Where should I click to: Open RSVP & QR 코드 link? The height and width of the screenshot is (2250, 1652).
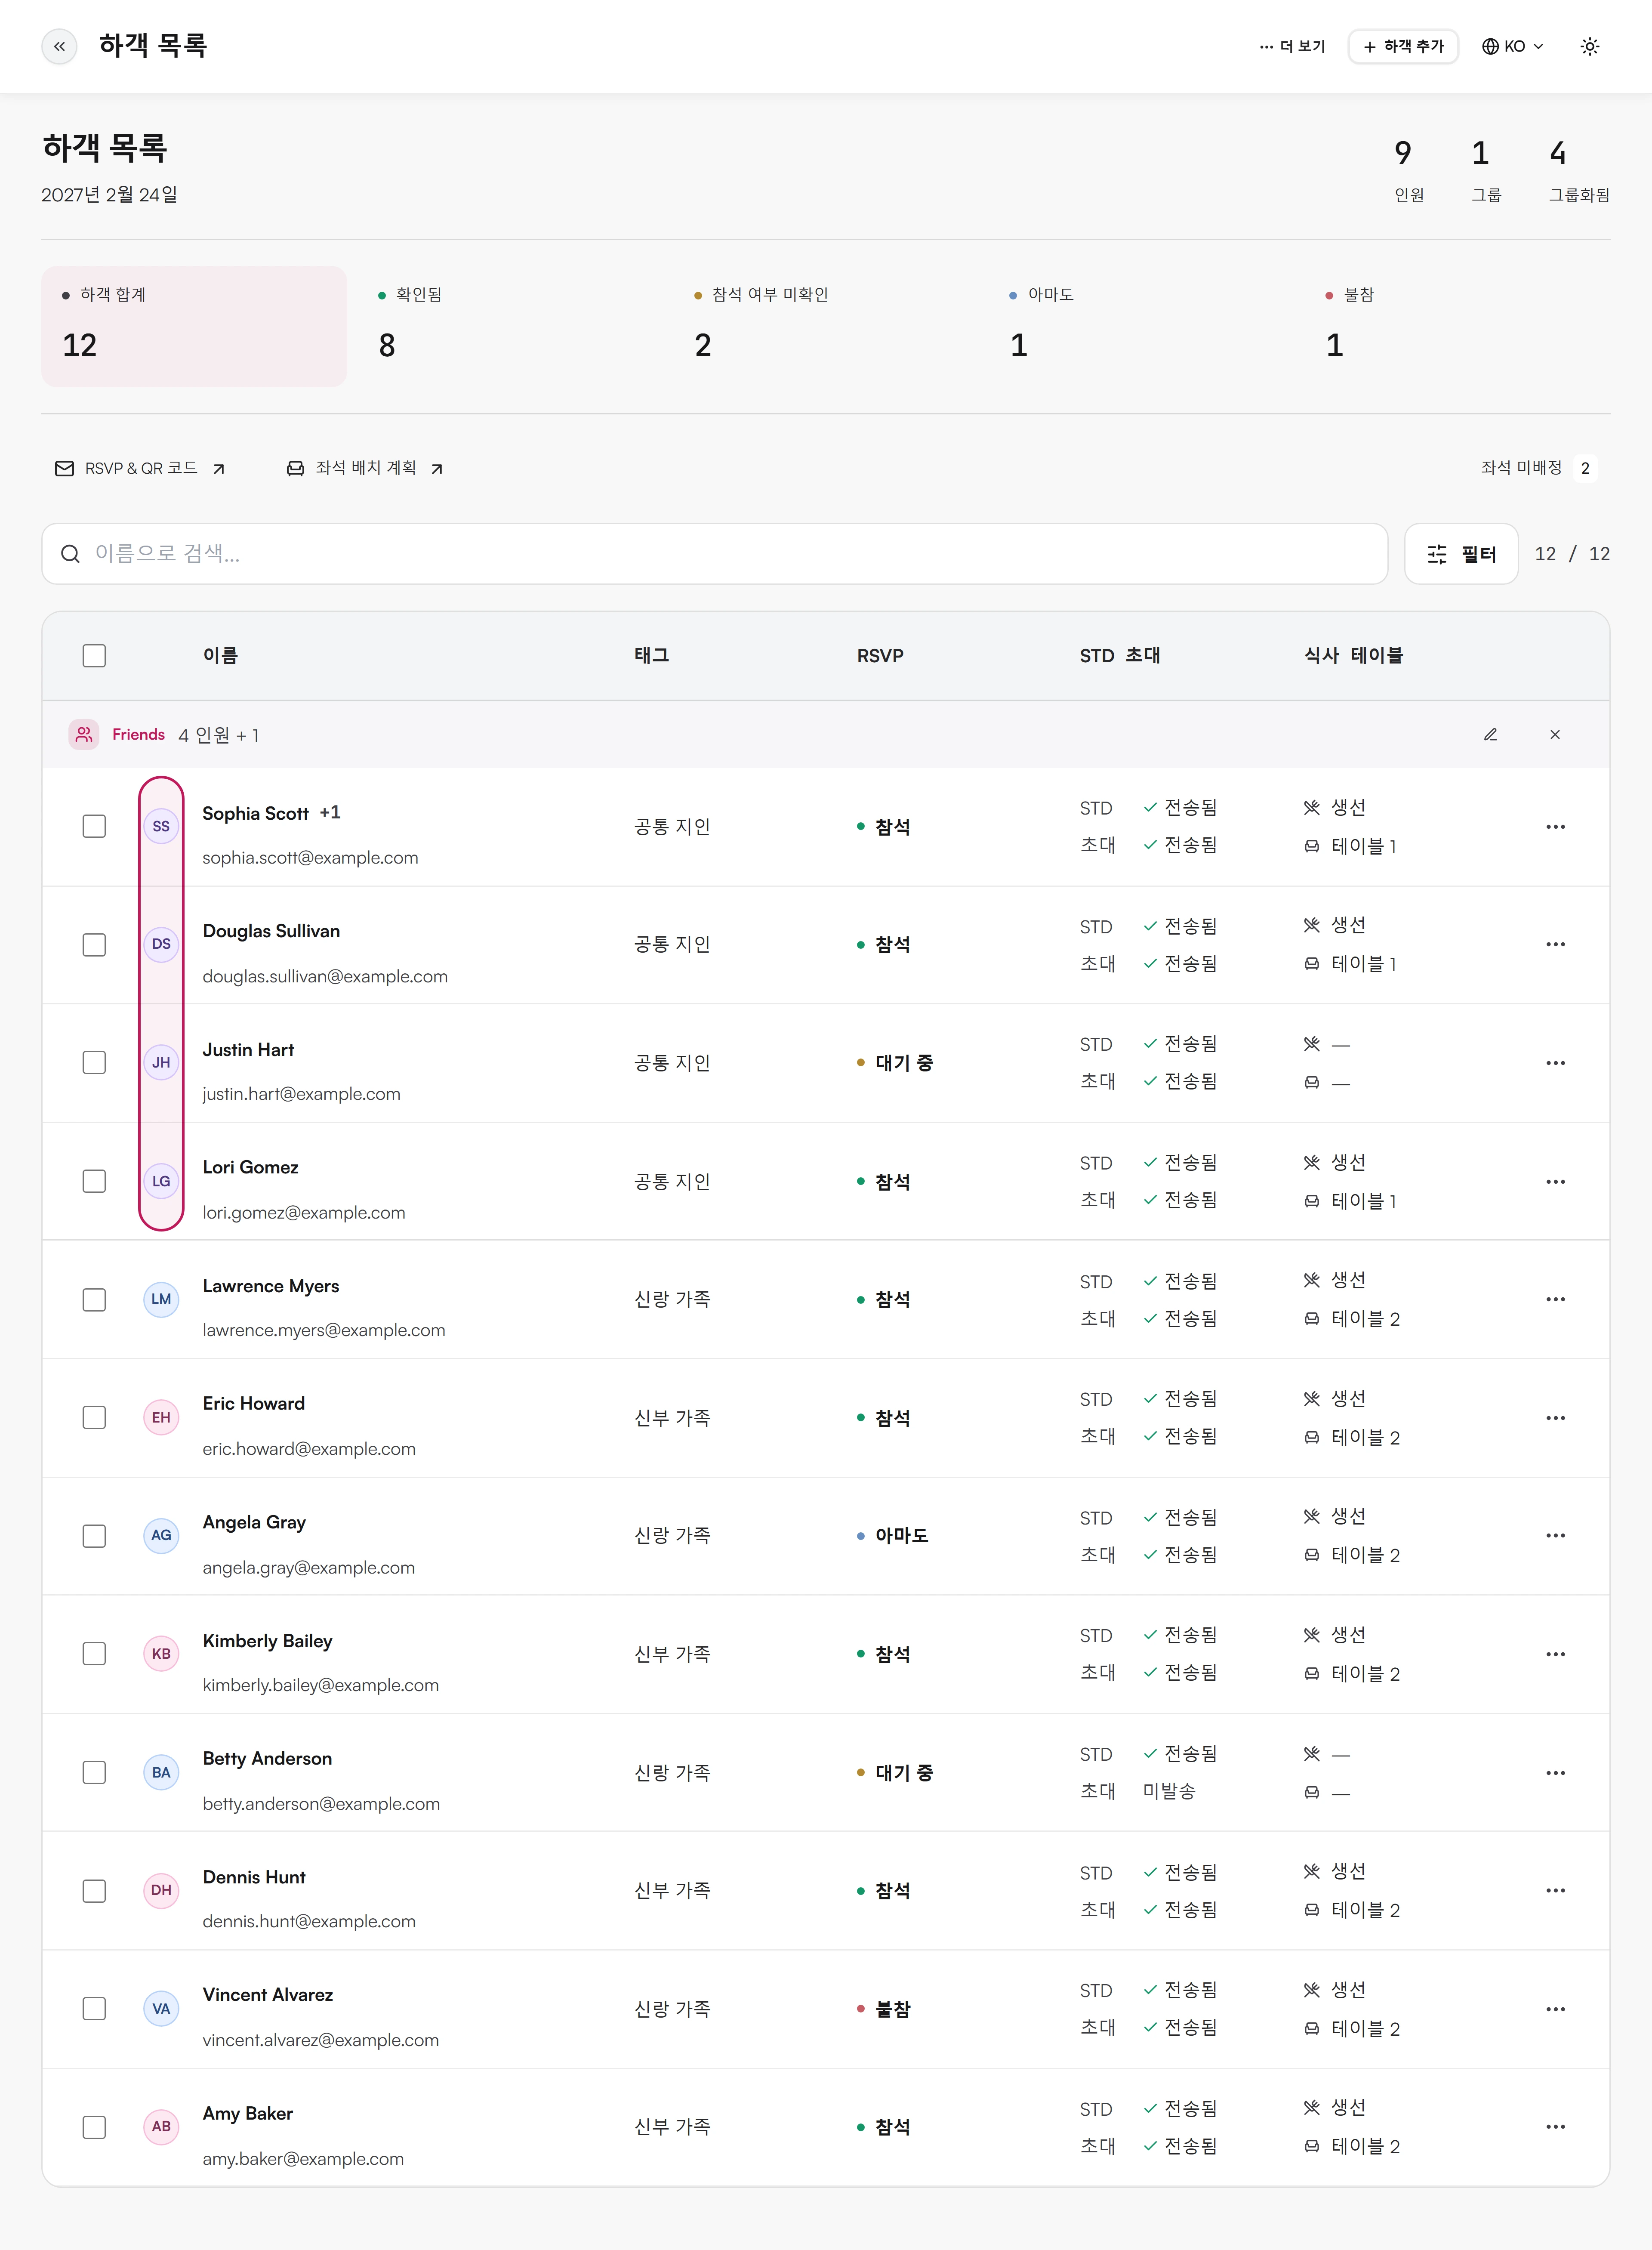(140, 468)
